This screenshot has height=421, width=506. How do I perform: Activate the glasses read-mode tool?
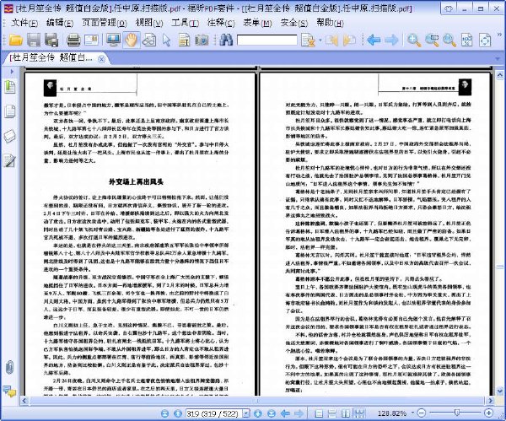point(149,40)
